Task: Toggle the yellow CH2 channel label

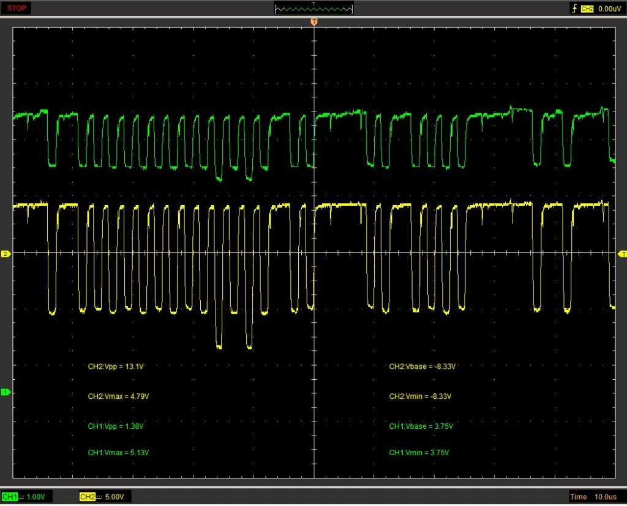Action: pyautogui.click(x=88, y=496)
